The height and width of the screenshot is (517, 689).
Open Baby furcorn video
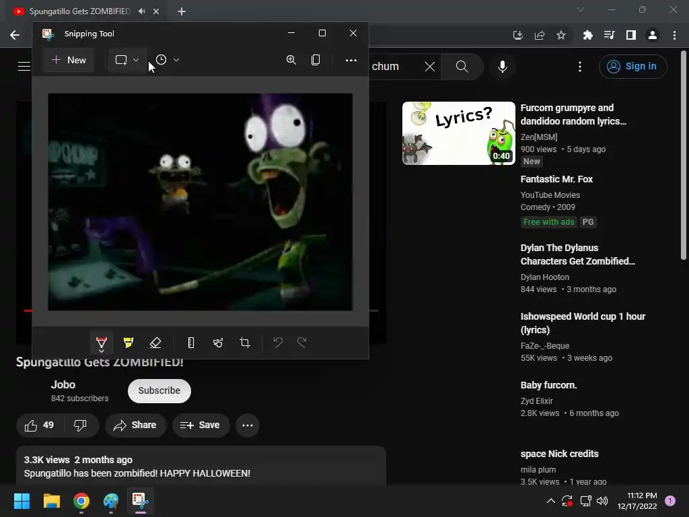tap(548, 385)
